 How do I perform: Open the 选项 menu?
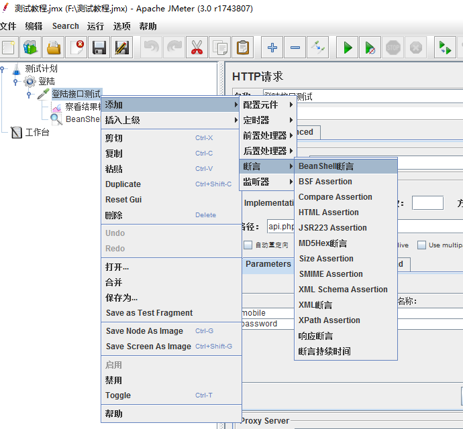click(x=121, y=26)
